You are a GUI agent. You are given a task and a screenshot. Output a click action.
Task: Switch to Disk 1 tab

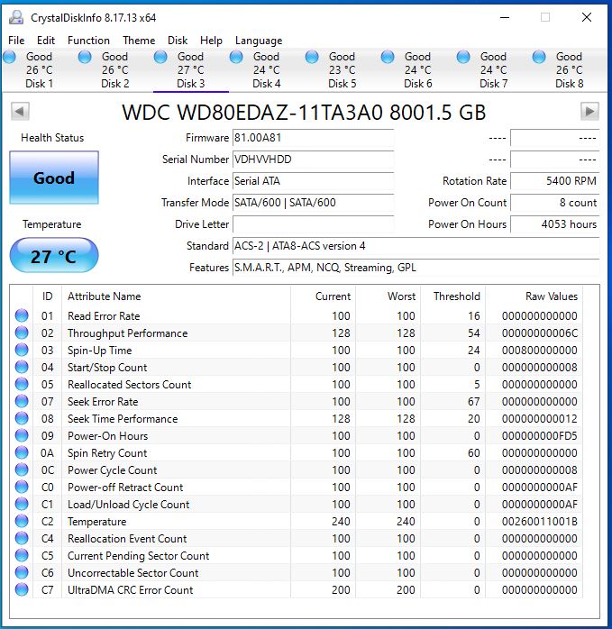click(x=39, y=69)
